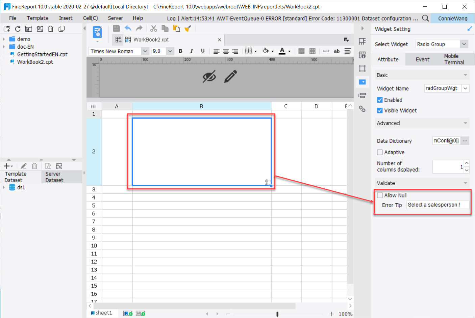This screenshot has height=318, width=475.
Task: Switch to the Mobile Terminal tab
Action: coord(454,59)
